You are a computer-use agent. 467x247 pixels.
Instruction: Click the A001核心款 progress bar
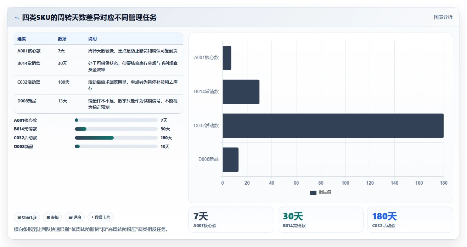point(116,120)
